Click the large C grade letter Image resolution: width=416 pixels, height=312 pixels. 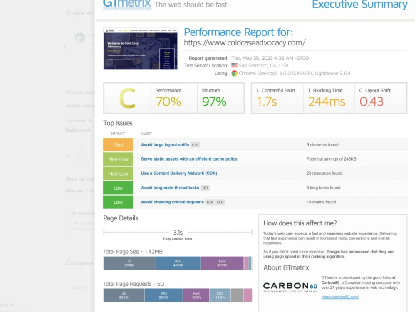click(x=127, y=99)
